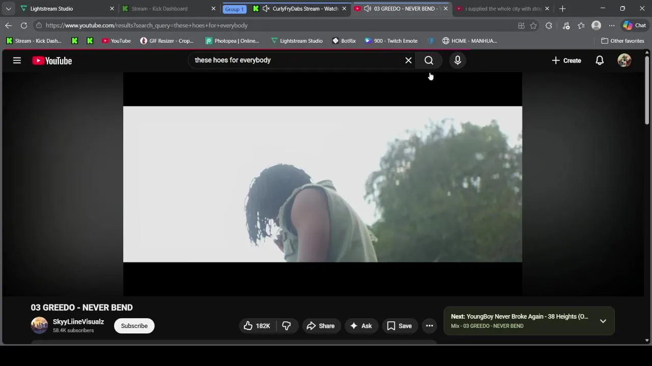Screen dimensions: 652x366
Task: Open the account avatar menu
Action: [624, 60]
